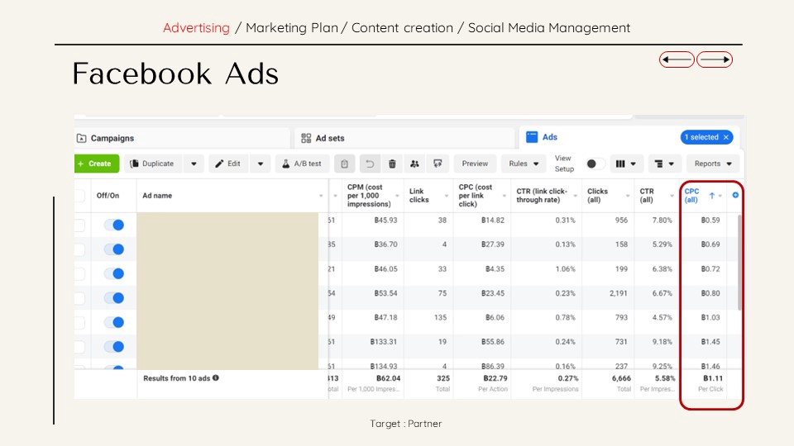Click the ฿55.86 cost per link click cell
Image resolution: width=794 pixels, height=446 pixels.
(493, 342)
